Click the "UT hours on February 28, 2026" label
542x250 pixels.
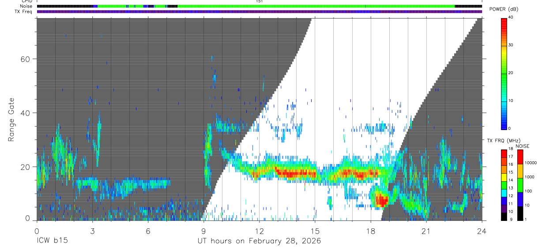259,241
